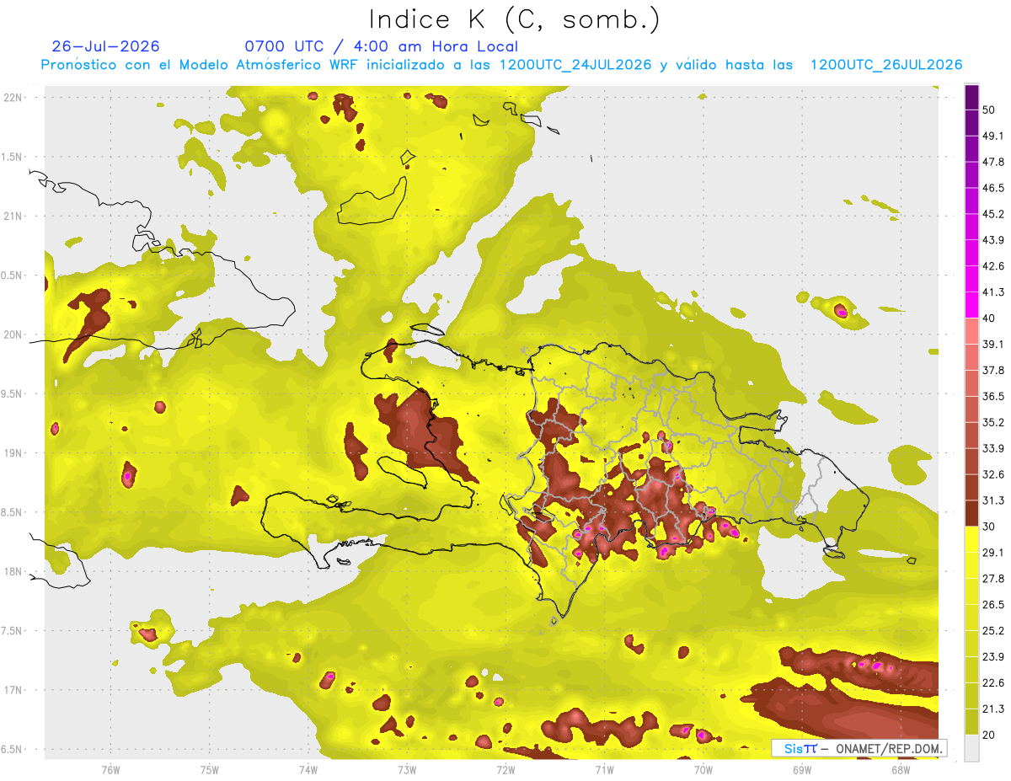This screenshot has width=1011, height=781.
Task: Click the colorbar value '42.6'
Action: tap(993, 266)
